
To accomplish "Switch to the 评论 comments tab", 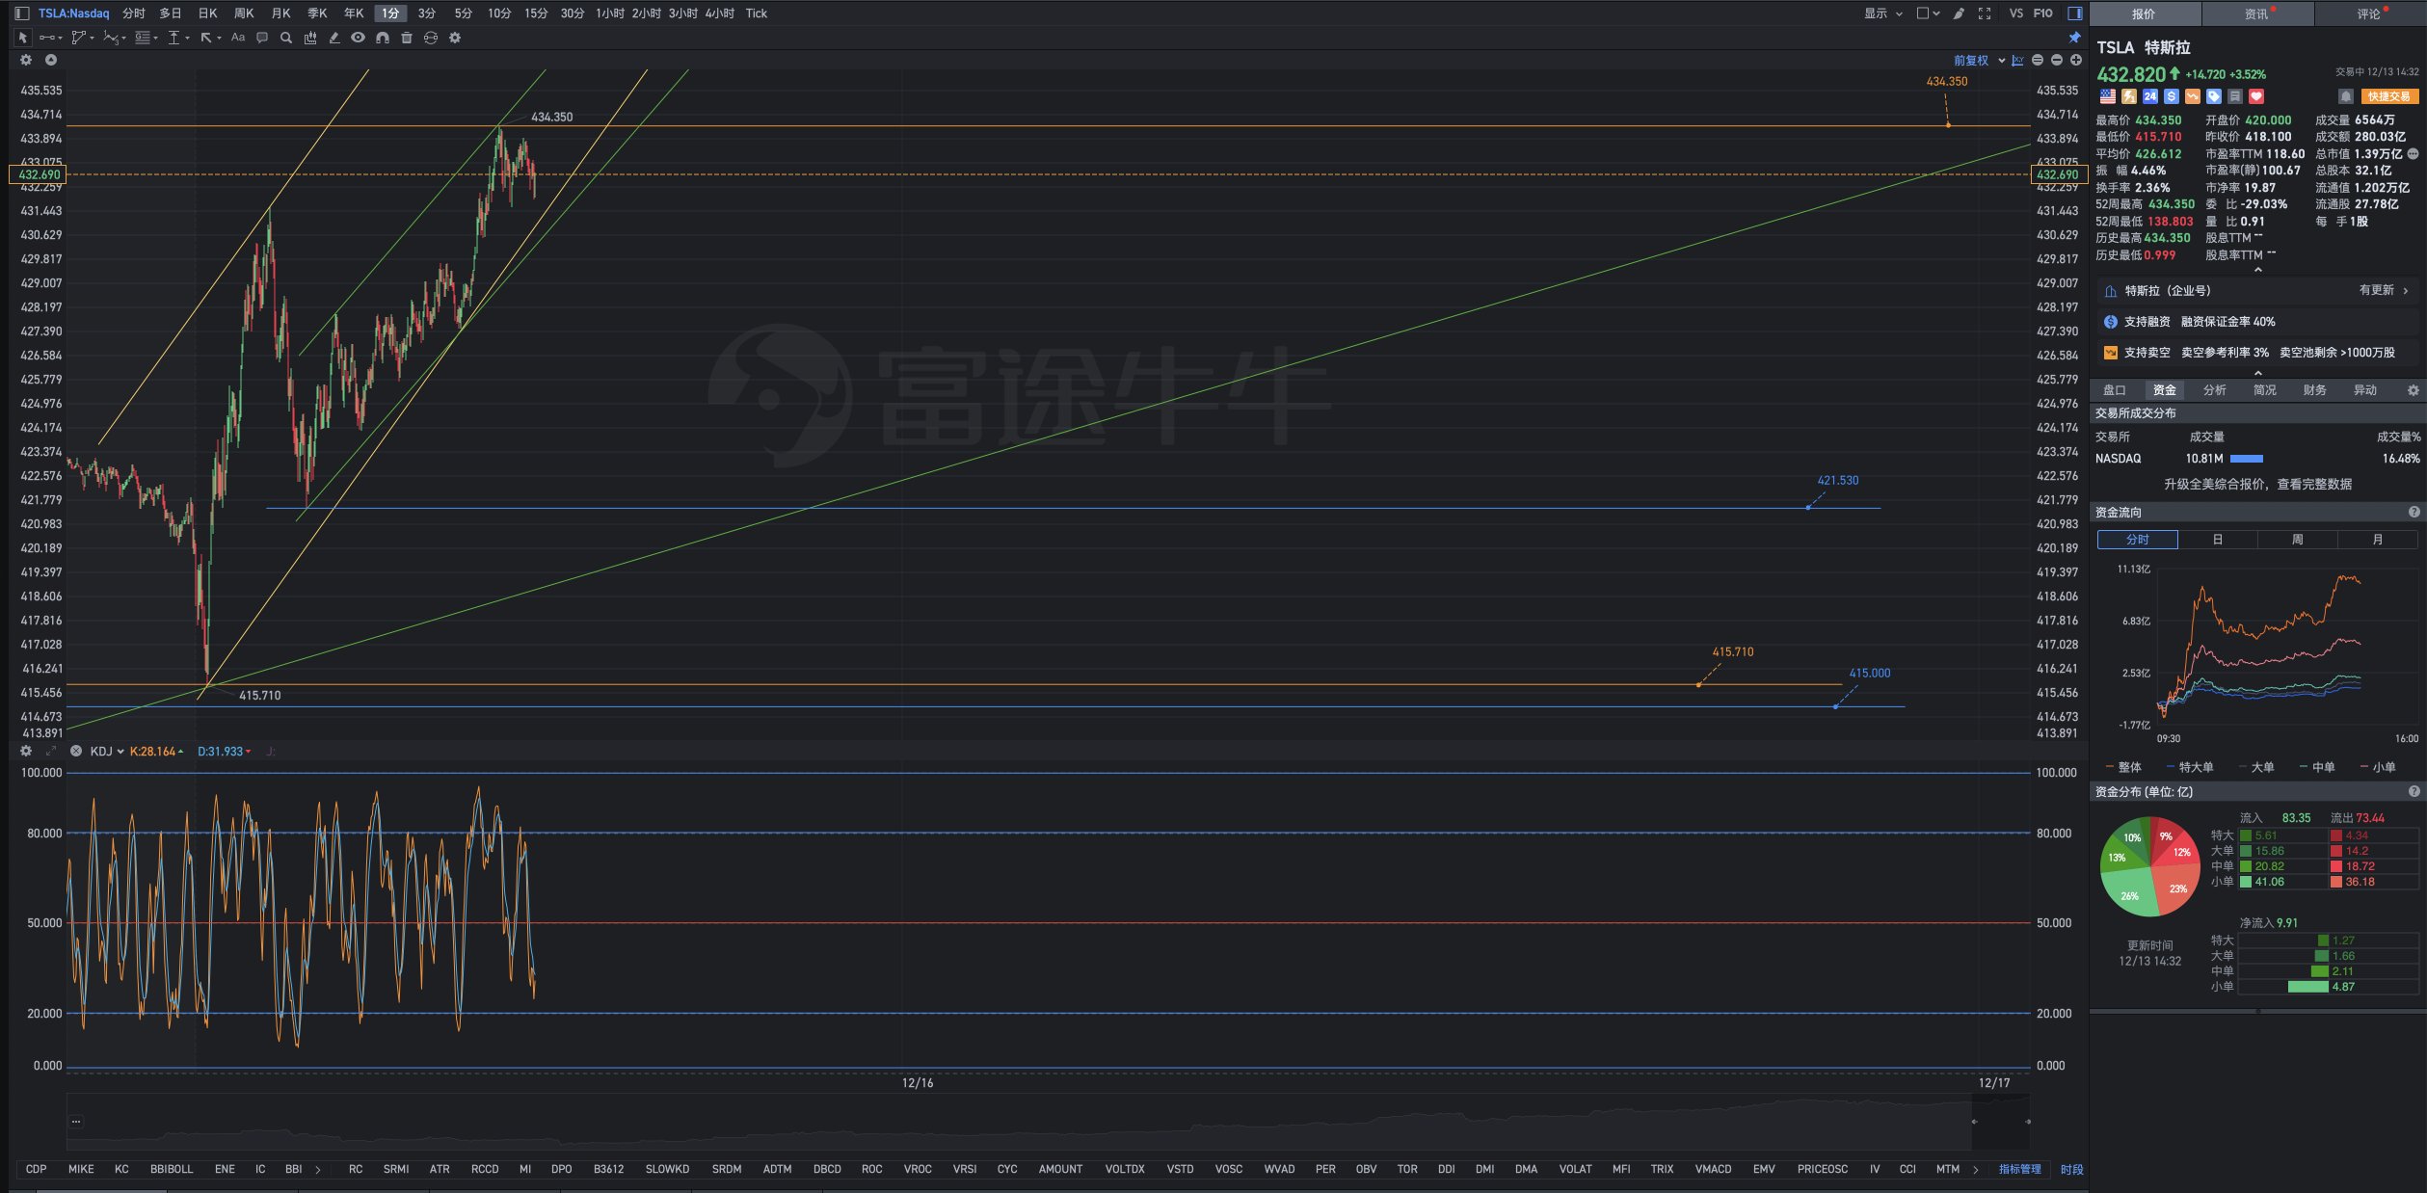I will 2369,13.
